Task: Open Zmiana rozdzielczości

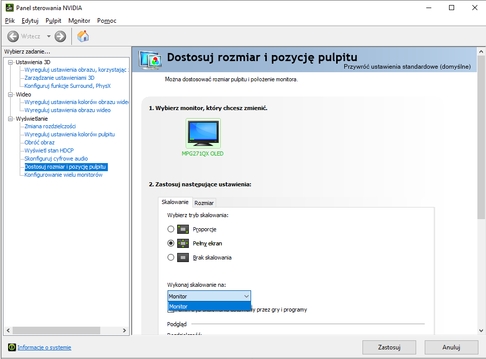Action: [50, 126]
